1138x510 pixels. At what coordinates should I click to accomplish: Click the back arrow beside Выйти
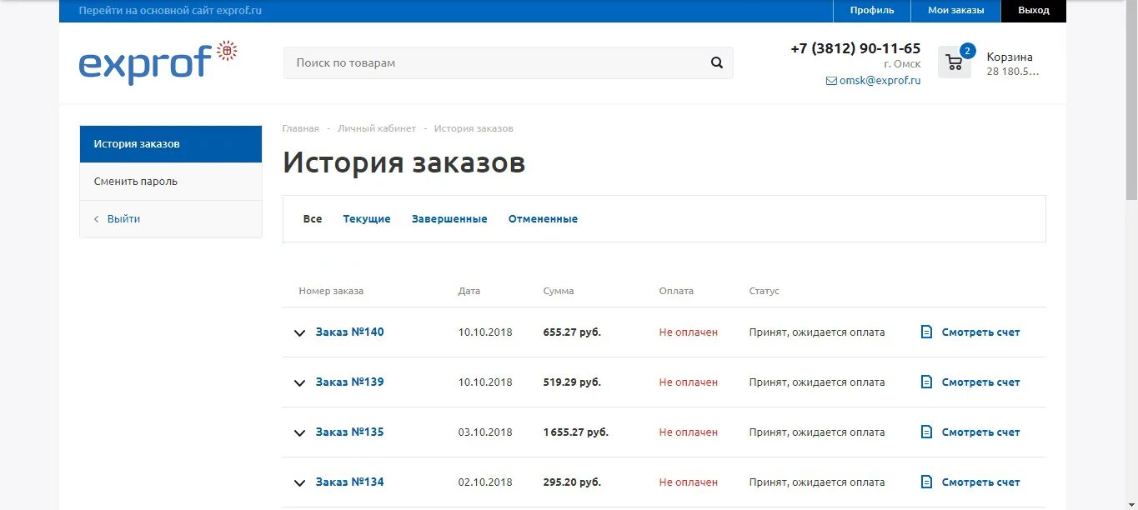(x=97, y=219)
